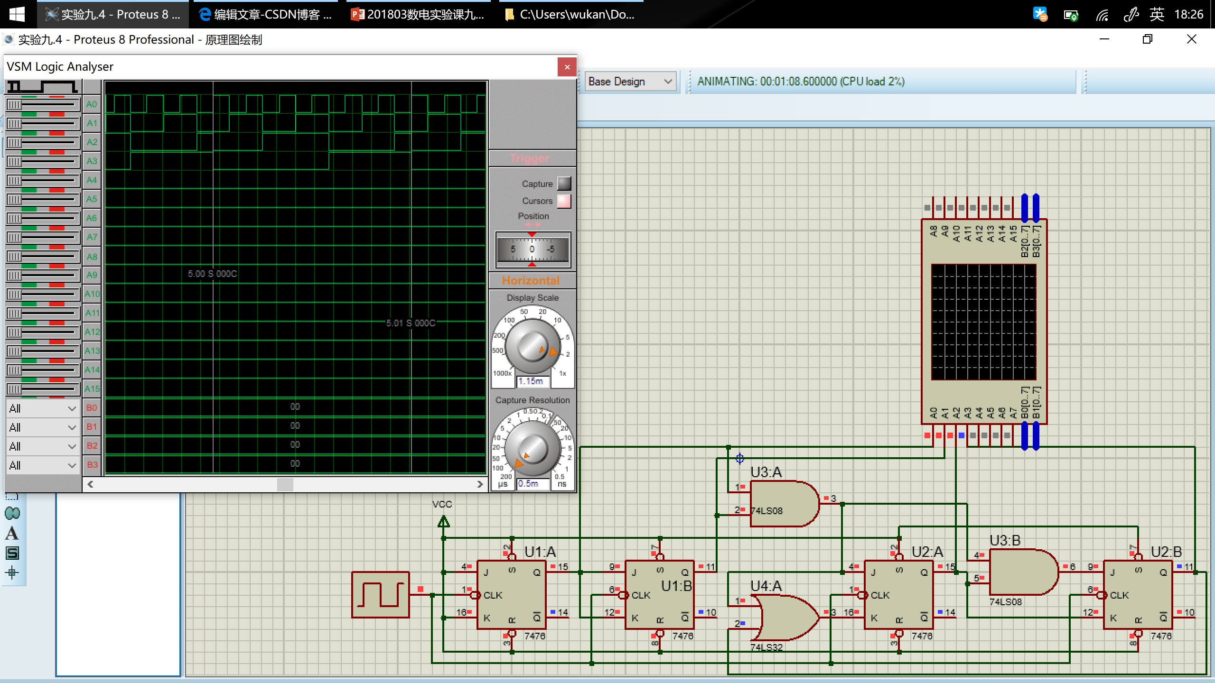Open the Base Design variant dropdown
Screen dimensions: 1215x683
point(630,82)
